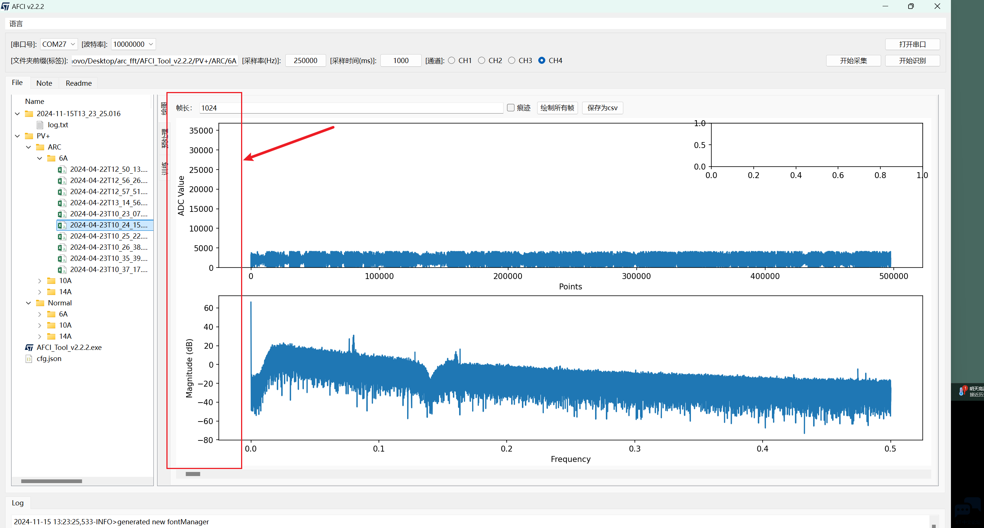Click the 开始采集 button
The image size is (984, 528).
pyautogui.click(x=853, y=60)
